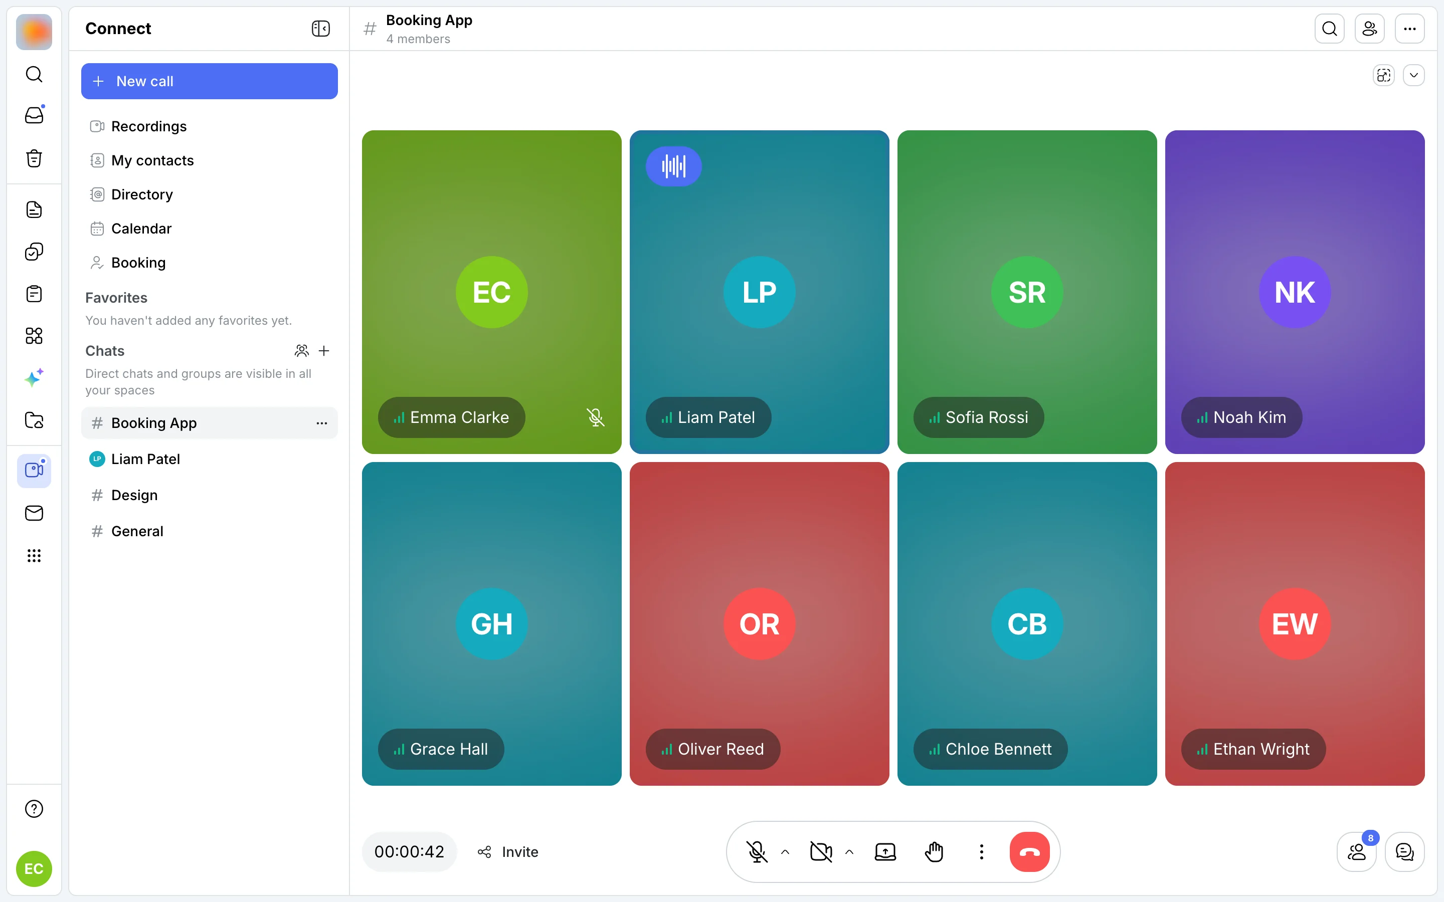1444x902 pixels.
Task: Open the tasks checkbox icon in rail
Action: (x=34, y=252)
